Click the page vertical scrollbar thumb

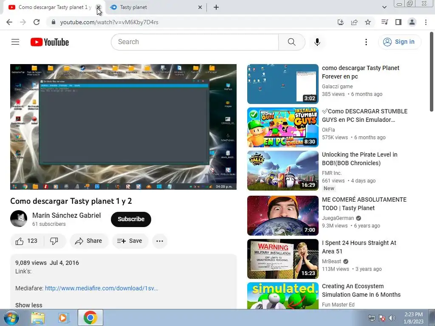click(432, 71)
